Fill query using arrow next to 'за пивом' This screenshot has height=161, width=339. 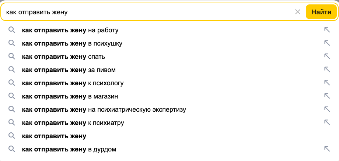(327, 69)
